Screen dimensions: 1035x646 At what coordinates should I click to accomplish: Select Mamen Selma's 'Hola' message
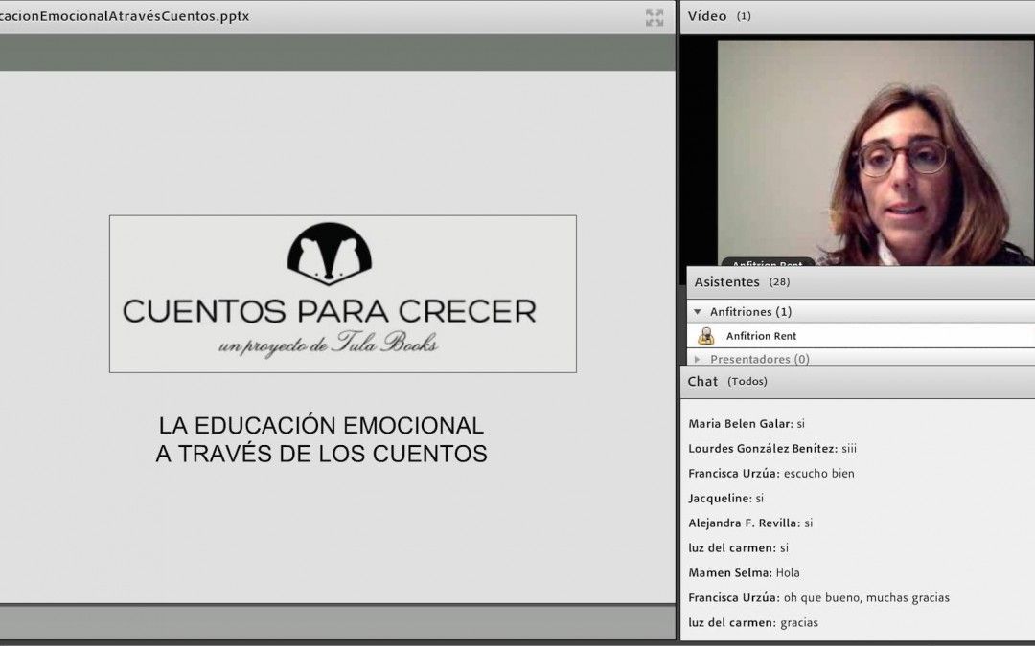744,573
